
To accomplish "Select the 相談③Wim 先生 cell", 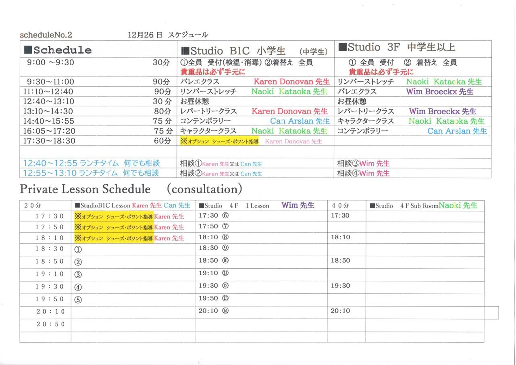I will pyautogui.click(x=364, y=164).
